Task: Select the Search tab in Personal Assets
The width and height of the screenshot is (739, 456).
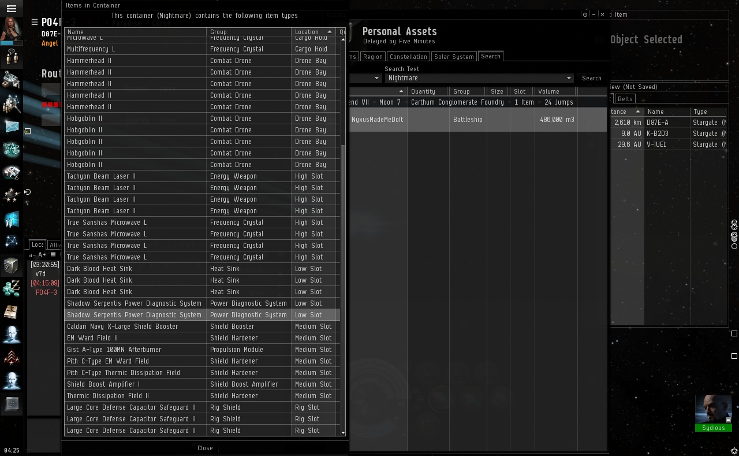Action: pos(491,56)
